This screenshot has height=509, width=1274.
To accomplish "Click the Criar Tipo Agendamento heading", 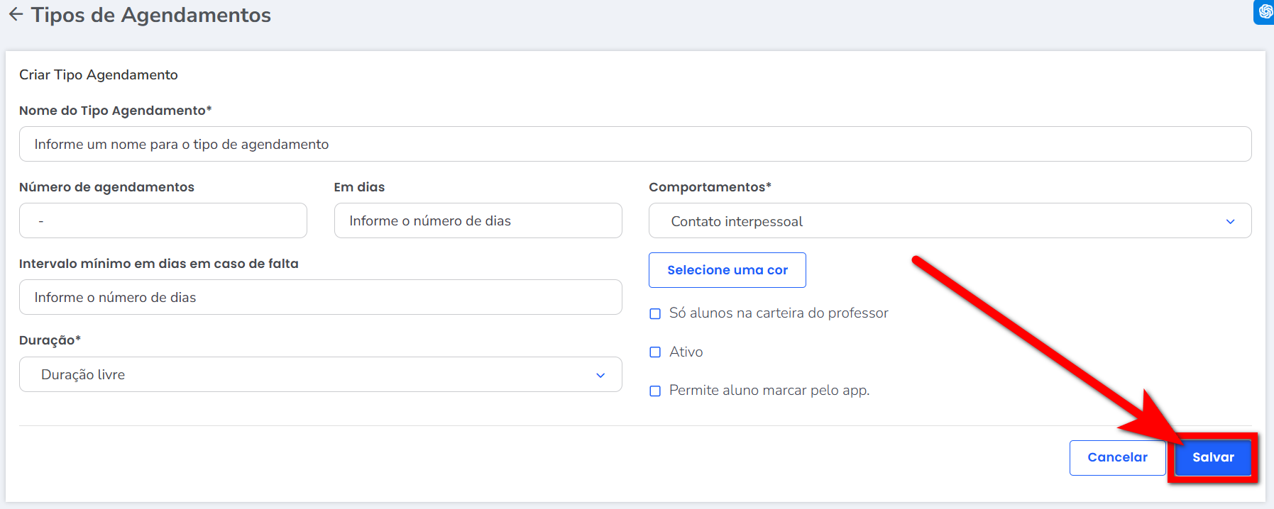I will (x=99, y=74).
